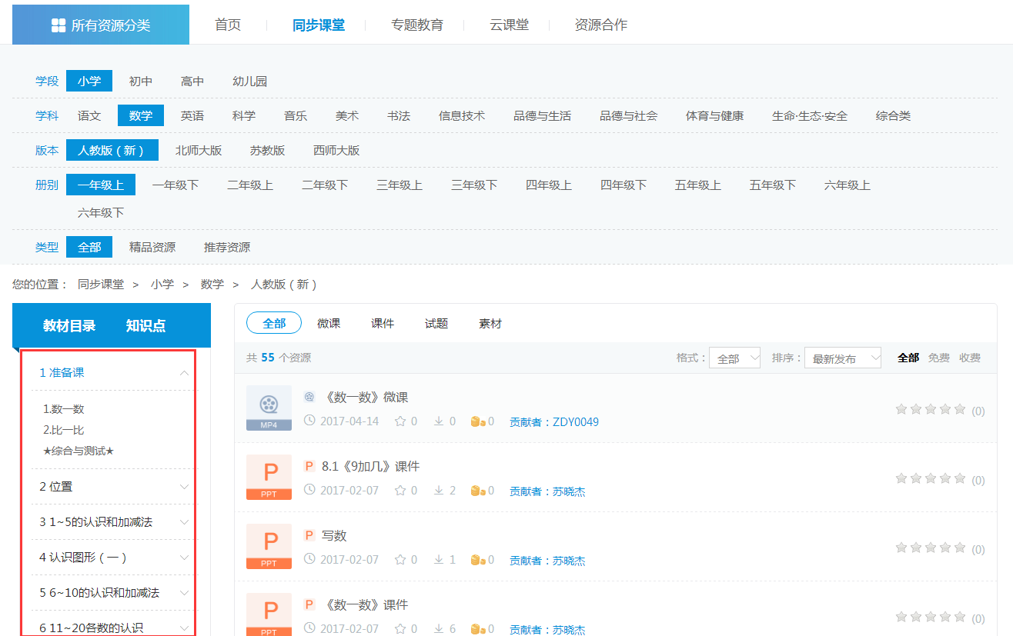Click favorite star icon in 《数一数》微课 row
This screenshot has width=1013, height=636.
(400, 421)
